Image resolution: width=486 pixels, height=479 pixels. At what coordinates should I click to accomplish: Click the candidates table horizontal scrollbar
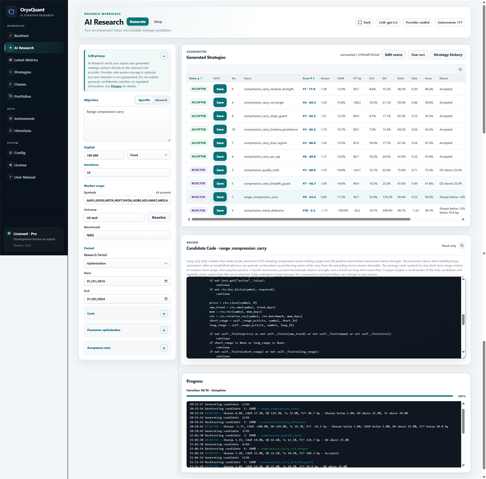pos(301,219)
